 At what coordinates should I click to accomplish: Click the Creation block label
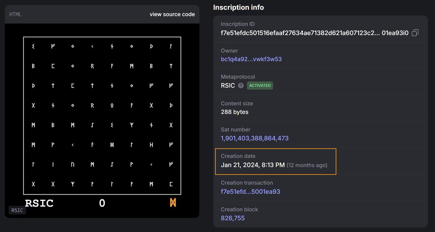click(239, 209)
